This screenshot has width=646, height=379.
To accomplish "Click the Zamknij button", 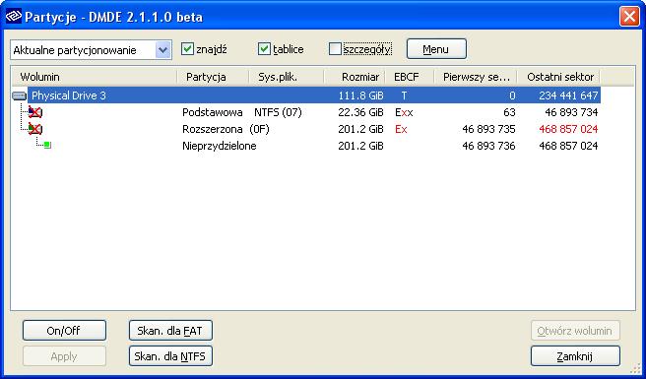I will pos(575,356).
